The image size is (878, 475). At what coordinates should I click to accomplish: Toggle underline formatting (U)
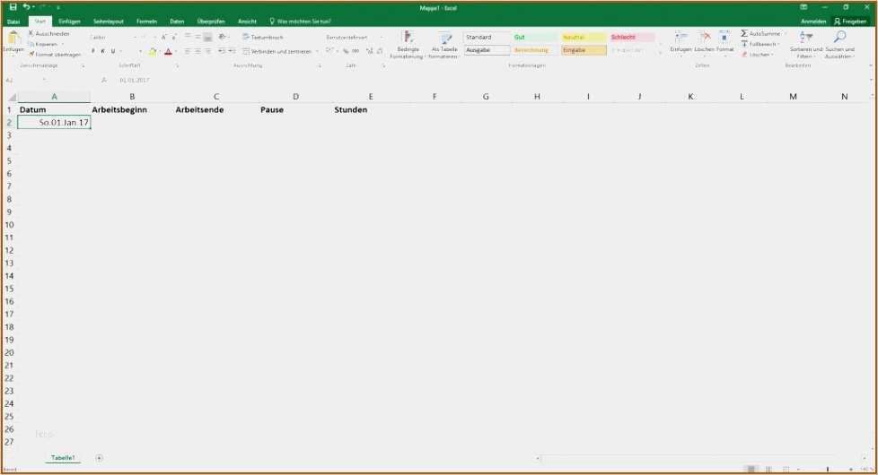point(112,51)
